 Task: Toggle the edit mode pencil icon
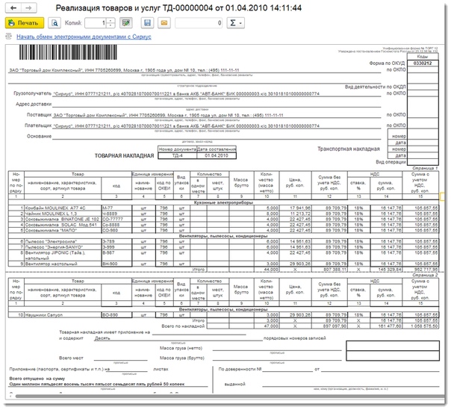126,23
